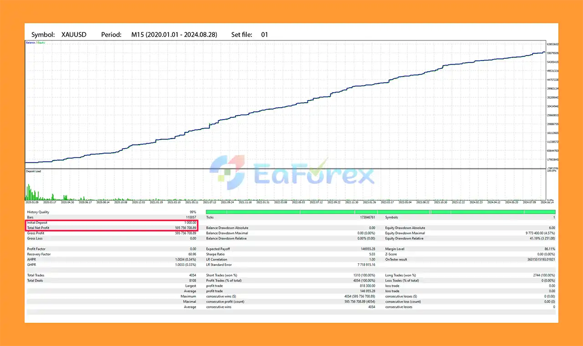Viewport: 583px width, 346px height.
Task: Click the LR Correlation label
Action: coord(217,260)
